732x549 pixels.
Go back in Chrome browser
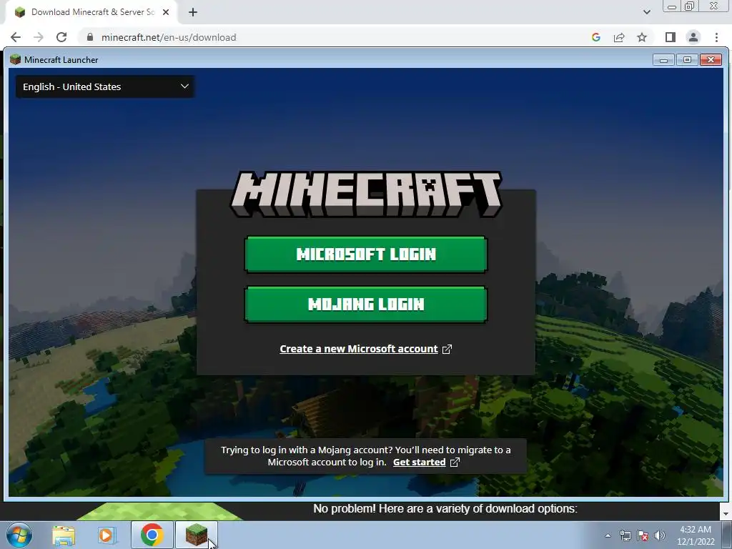point(16,37)
